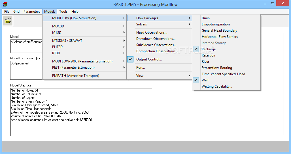Expand PEST (Parameter Estimation) submenu
This screenshot has height=154, width=291.
click(85, 68)
